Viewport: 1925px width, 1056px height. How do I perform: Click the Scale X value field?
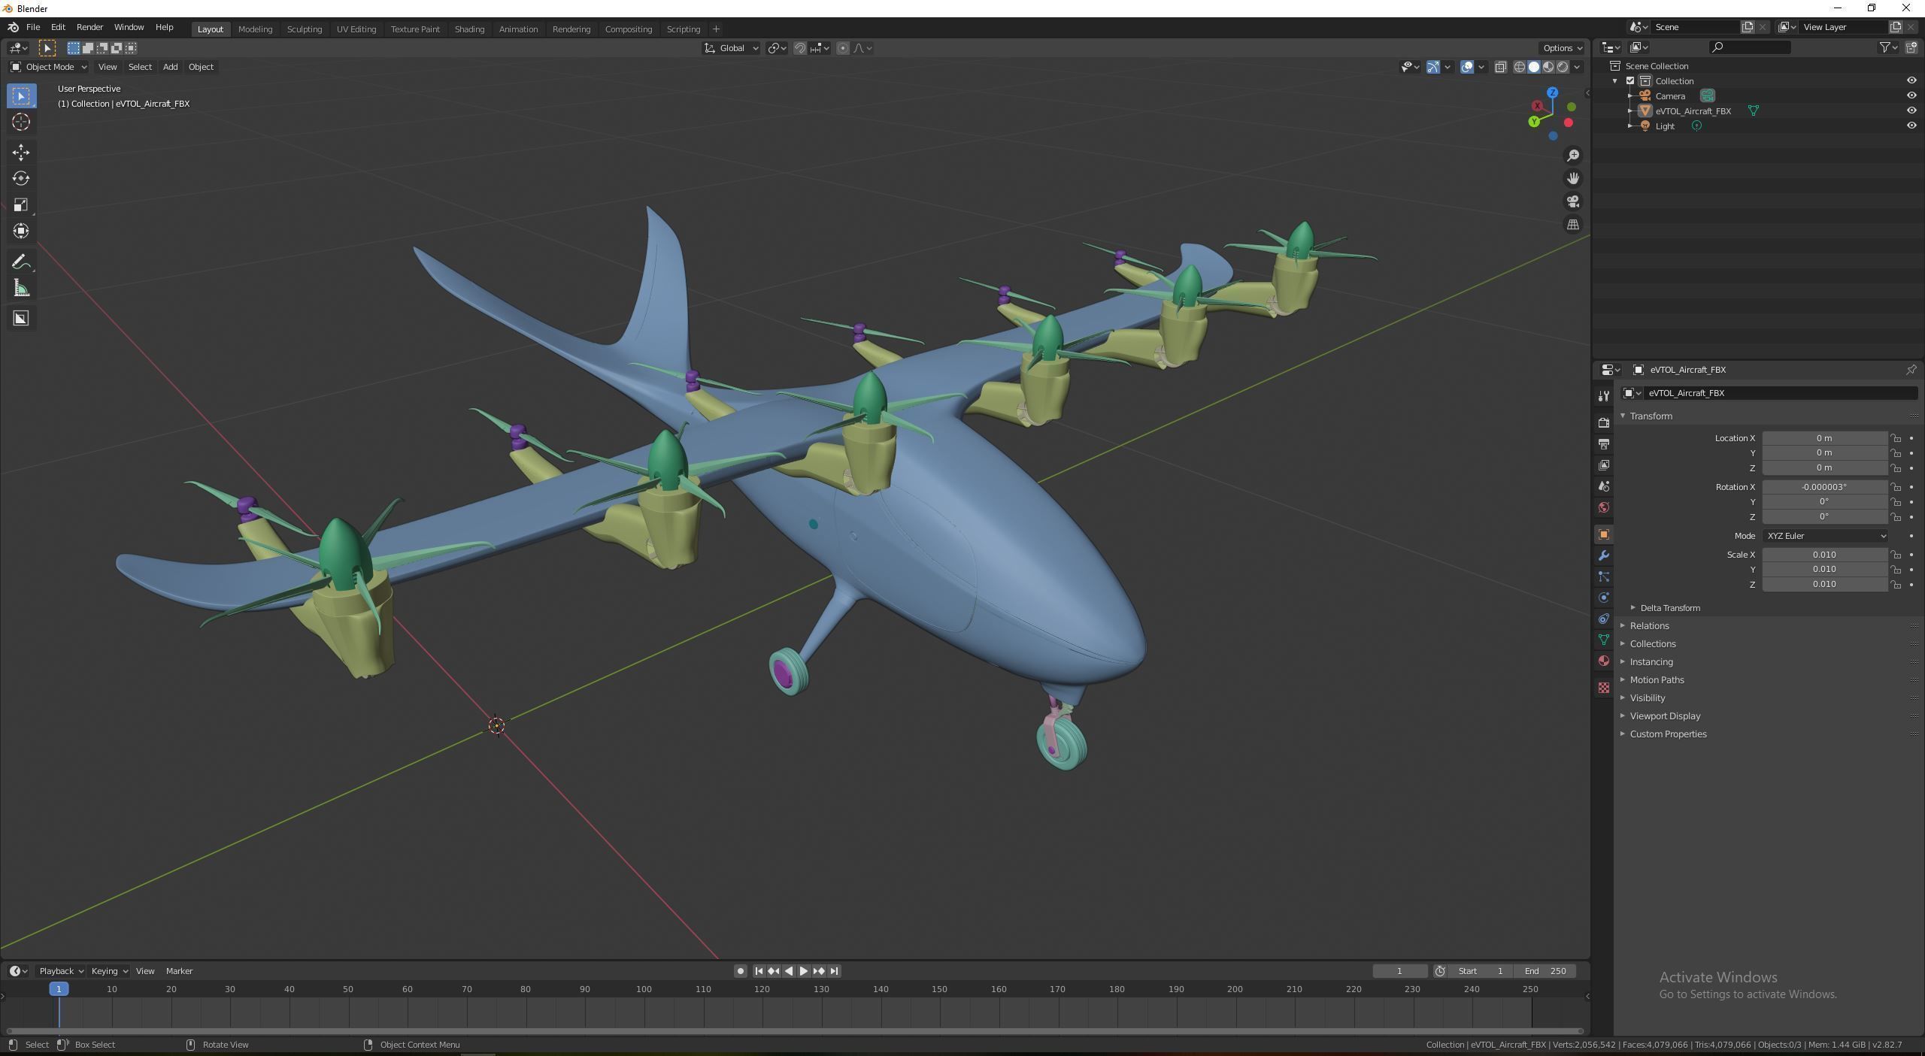click(x=1823, y=555)
